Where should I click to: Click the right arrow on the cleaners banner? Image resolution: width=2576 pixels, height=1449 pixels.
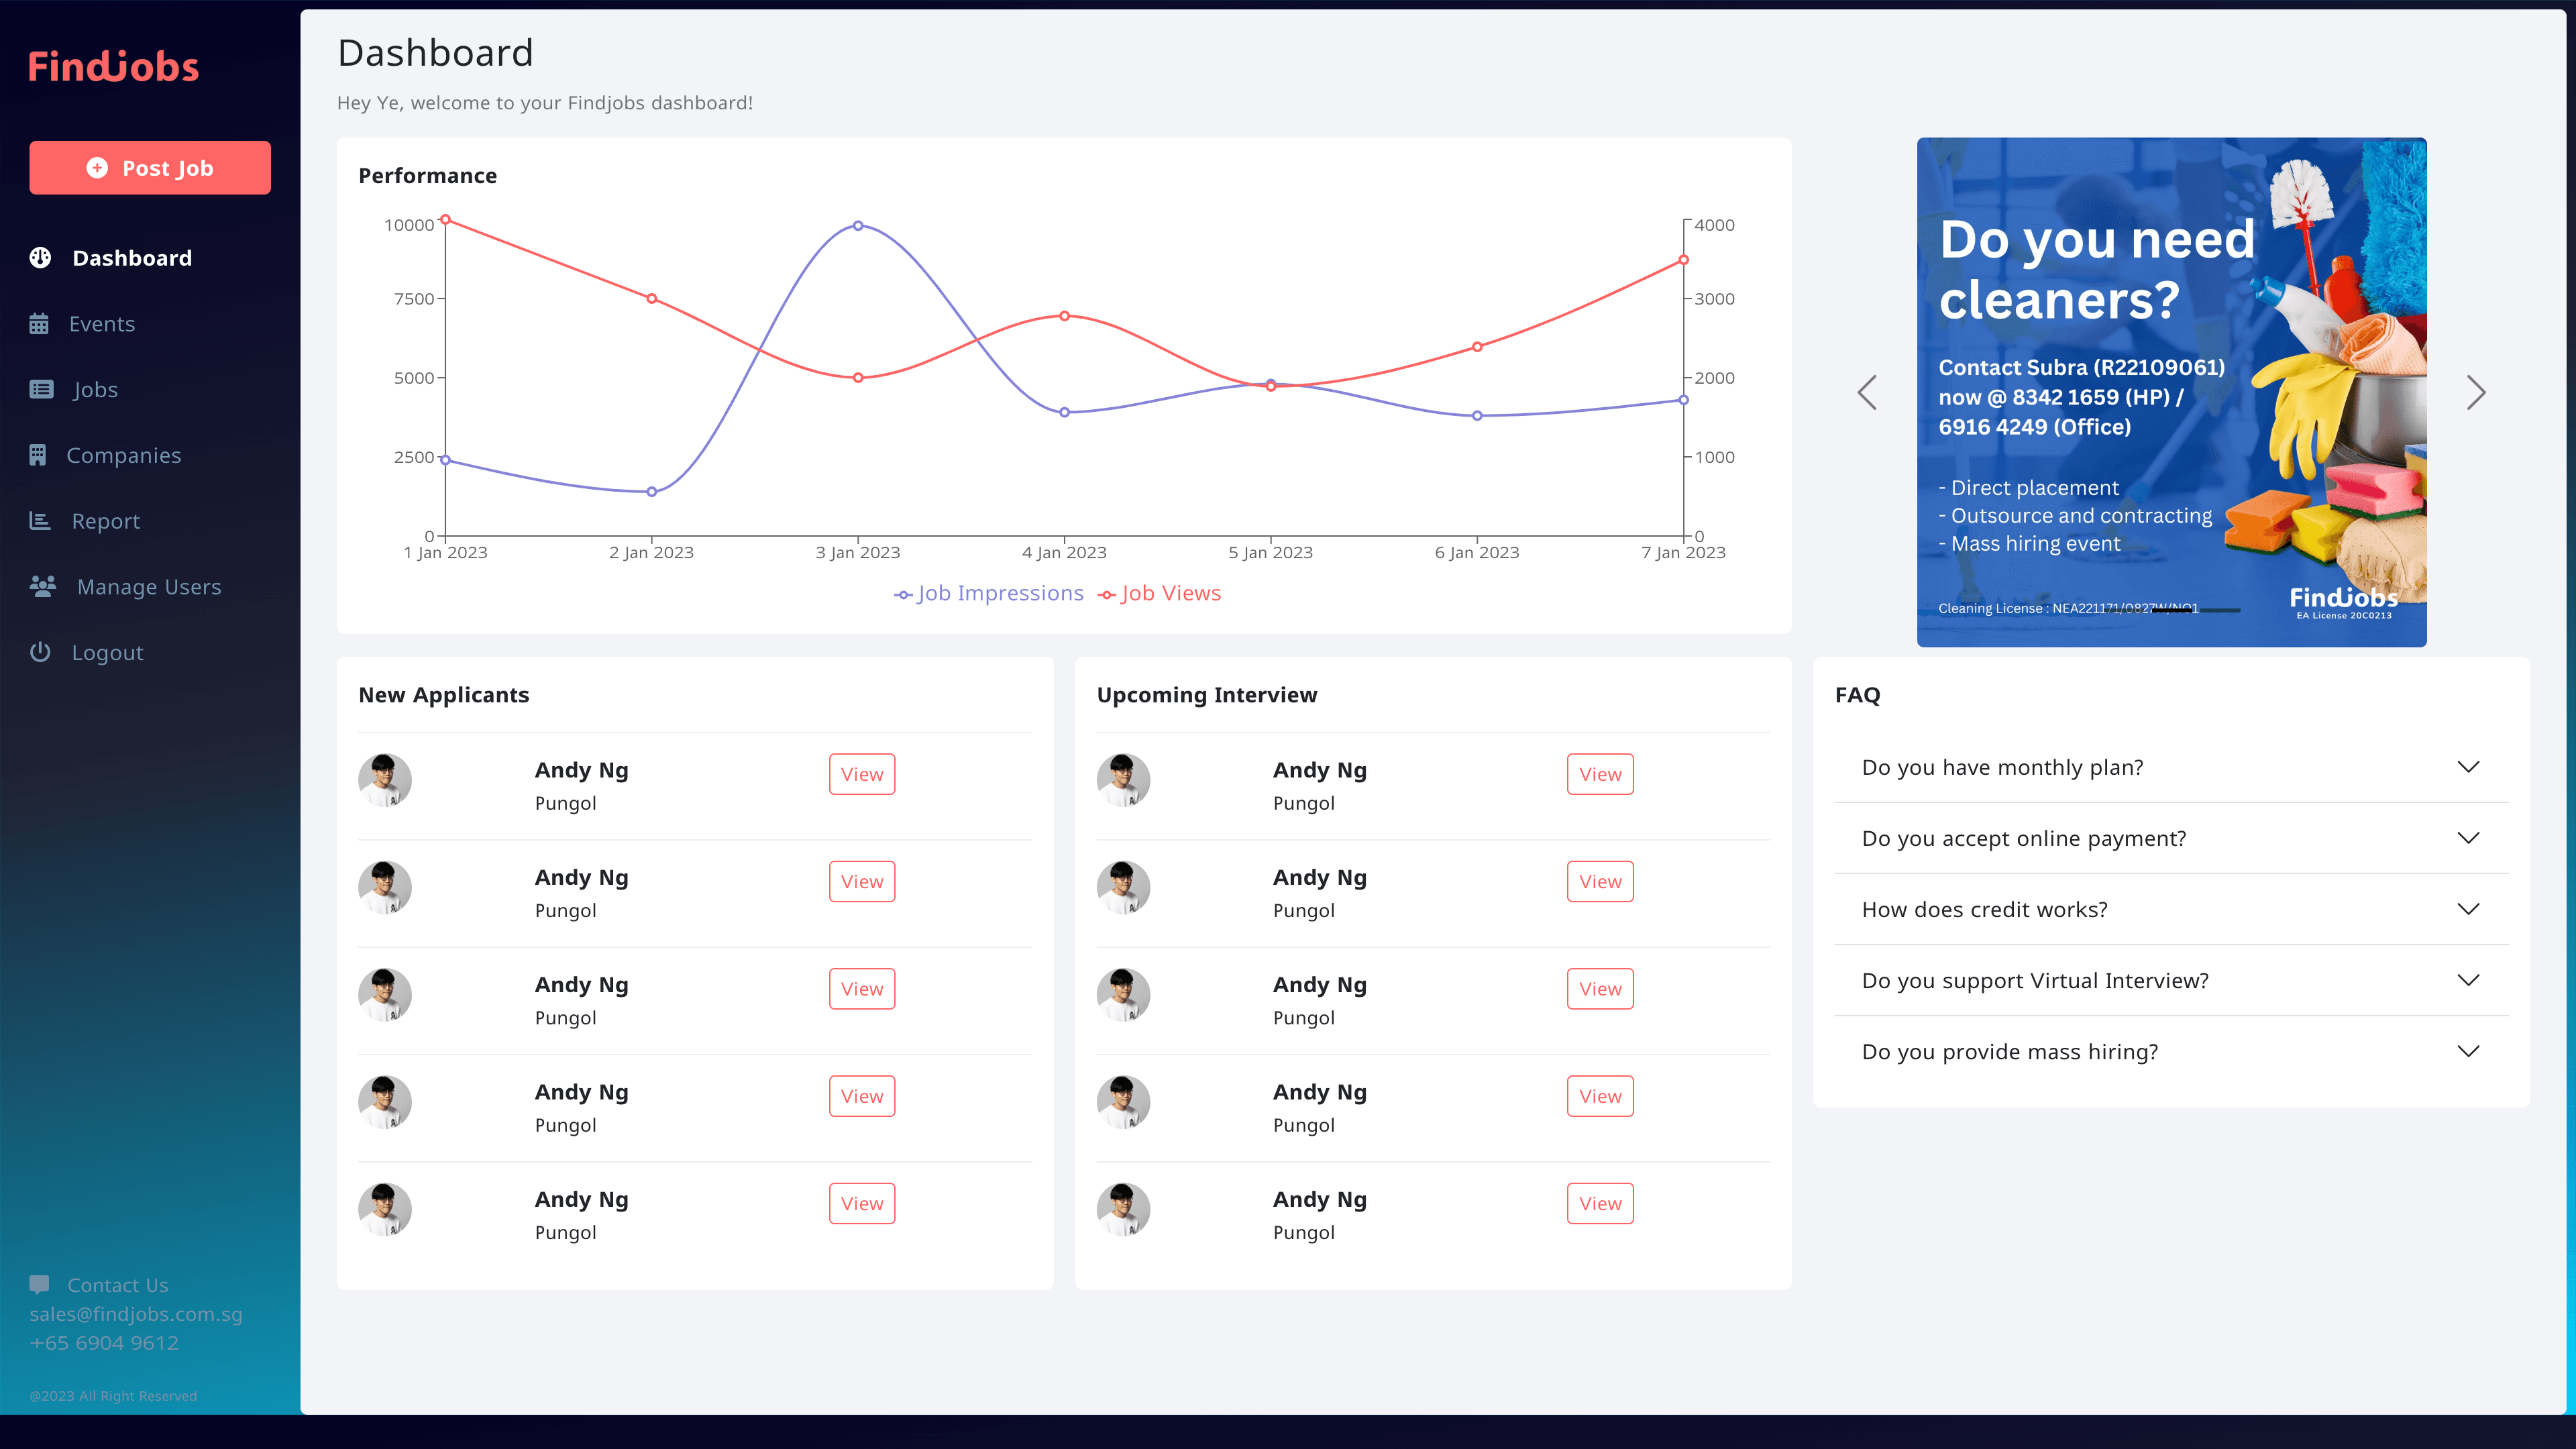pos(2476,392)
